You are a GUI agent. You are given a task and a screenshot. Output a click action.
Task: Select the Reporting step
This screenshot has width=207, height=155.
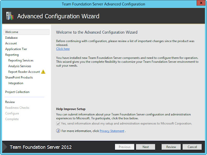pos(12,55)
